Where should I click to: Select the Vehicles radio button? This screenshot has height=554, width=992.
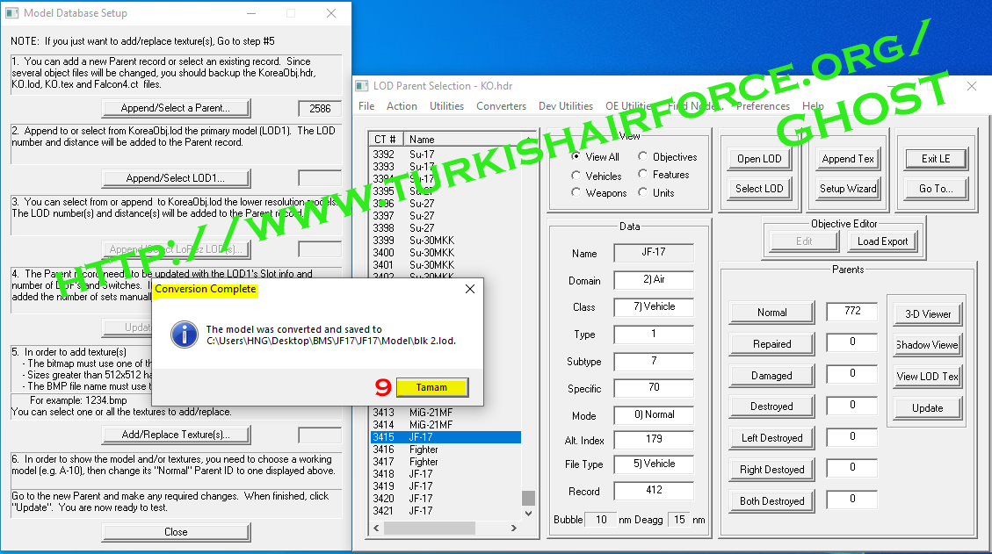576,176
